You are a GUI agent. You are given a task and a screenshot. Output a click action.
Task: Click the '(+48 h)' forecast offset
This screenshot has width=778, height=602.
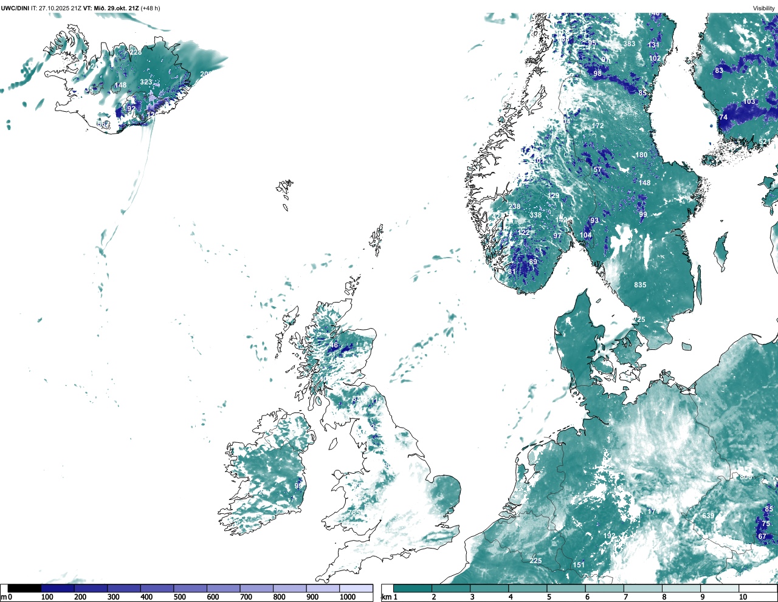point(151,8)
